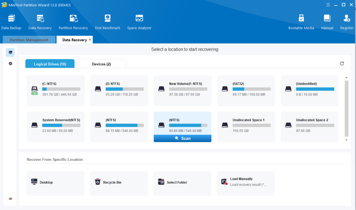
Task: Close the Data Recovery tab
Action: coord(90,40)
